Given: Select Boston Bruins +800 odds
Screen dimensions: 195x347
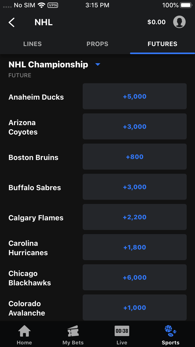Looking at the screenshot, I should click(135, 157).
